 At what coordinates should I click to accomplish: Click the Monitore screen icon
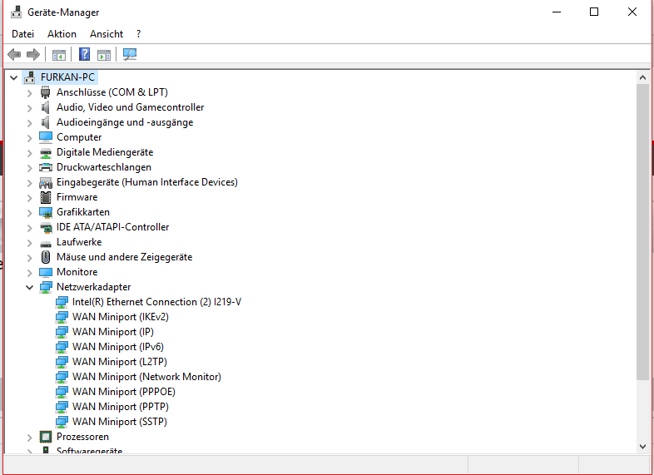[46, 272]
